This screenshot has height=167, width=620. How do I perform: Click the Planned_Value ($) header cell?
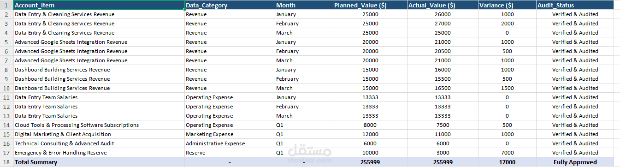pyautogui.click(x=370, y=5)
